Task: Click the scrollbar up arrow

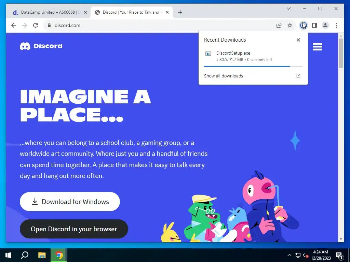Action: pos(341,35)
